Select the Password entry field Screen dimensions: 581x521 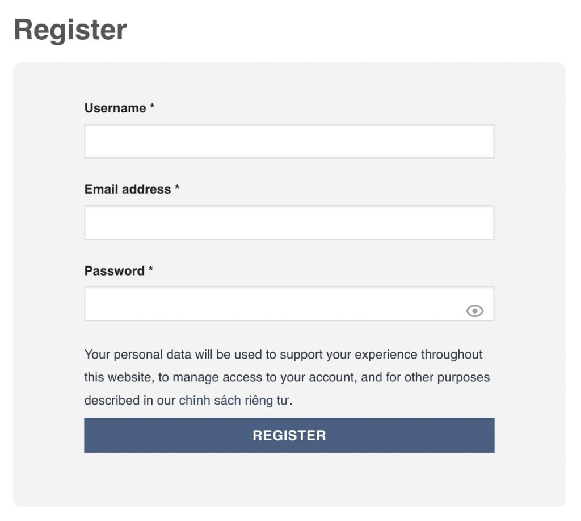click(272, 304)
